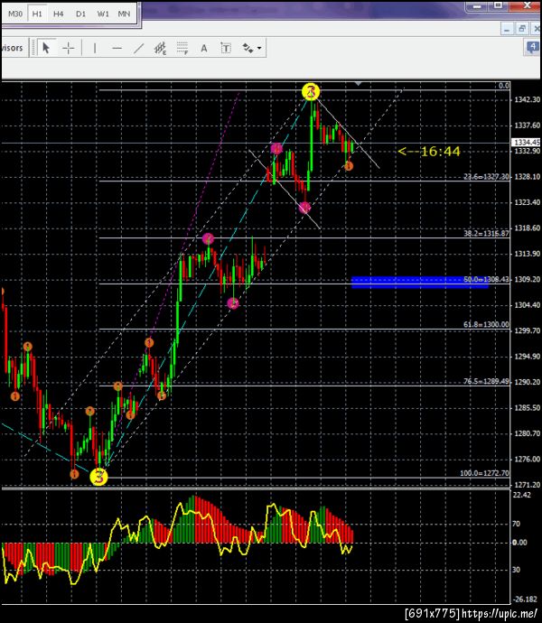Select the H1 timeframe button
The height and width of the screenshot is (623, 542).
(37, 14)
